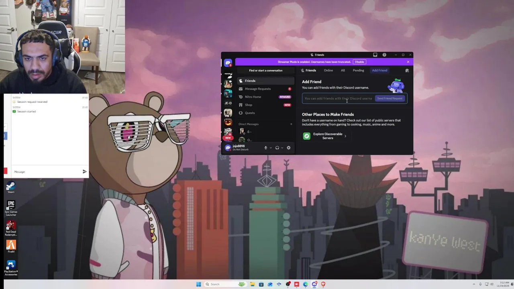This screenshot has height=289, width=514.
Task: Open Discord home via the logo icon
Action: [228, 63]
